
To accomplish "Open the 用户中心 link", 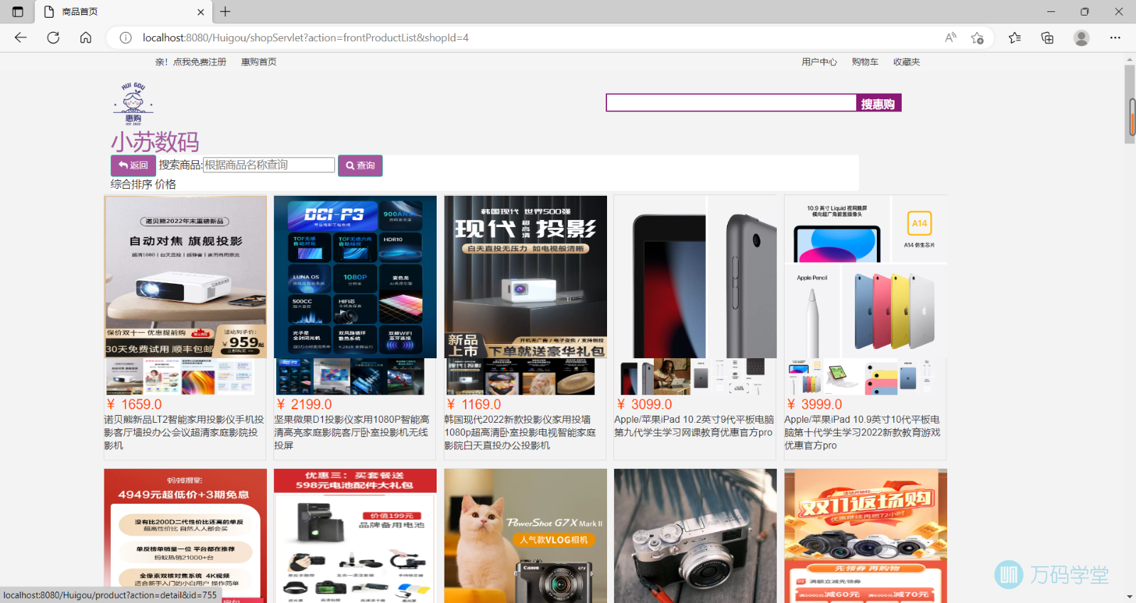I will pos(819,62).
